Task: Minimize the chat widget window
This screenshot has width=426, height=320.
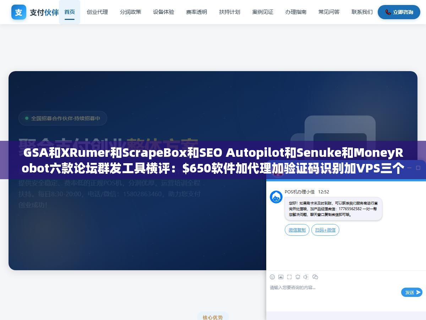Action: (409, 167)
